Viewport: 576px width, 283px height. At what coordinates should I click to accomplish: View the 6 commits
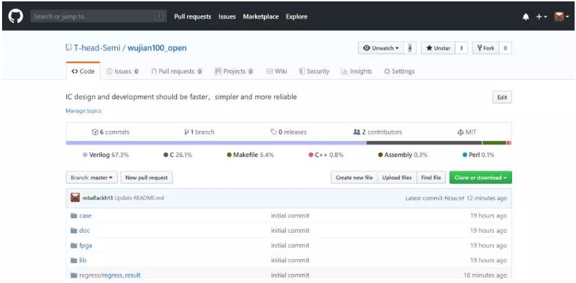pos(110,132)
